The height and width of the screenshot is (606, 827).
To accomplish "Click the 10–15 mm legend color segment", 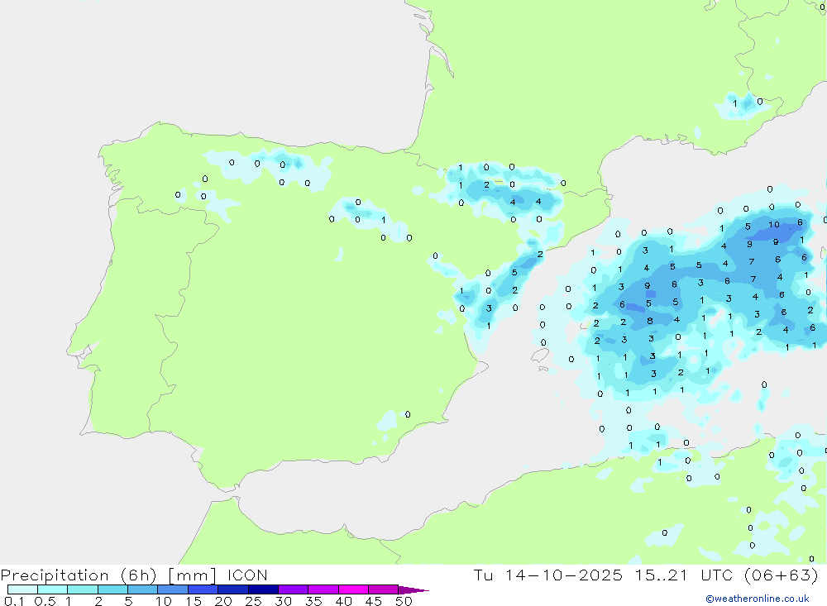I will (173, 589).
